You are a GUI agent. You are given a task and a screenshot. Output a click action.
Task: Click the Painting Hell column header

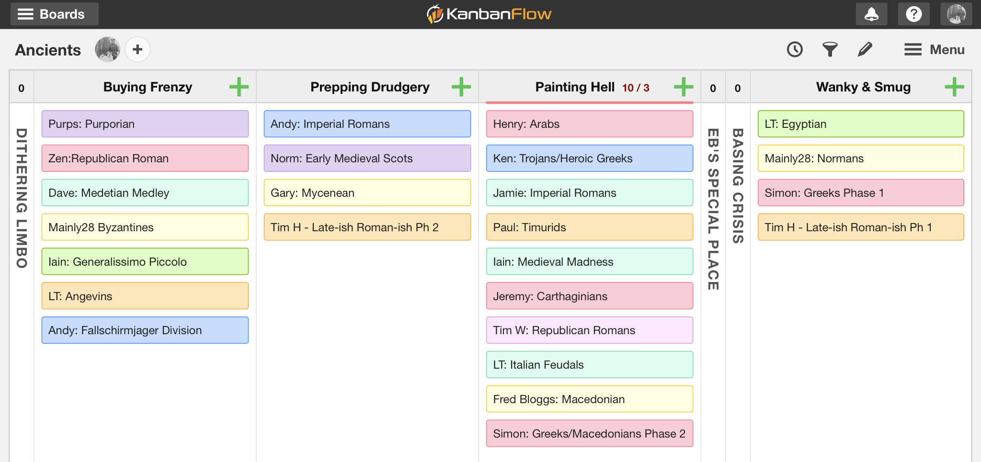575,87
